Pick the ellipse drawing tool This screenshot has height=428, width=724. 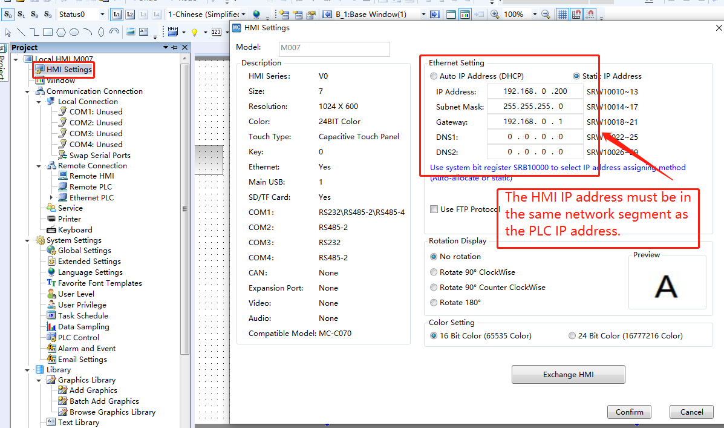coord(74,32)
